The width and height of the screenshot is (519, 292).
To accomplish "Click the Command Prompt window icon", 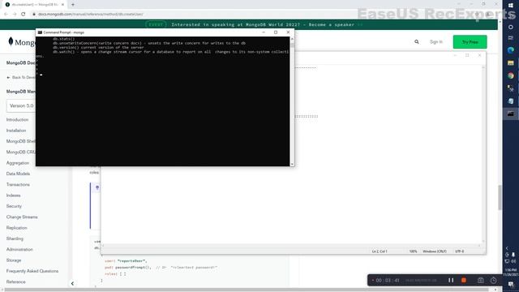I will [x=40, y=32].
